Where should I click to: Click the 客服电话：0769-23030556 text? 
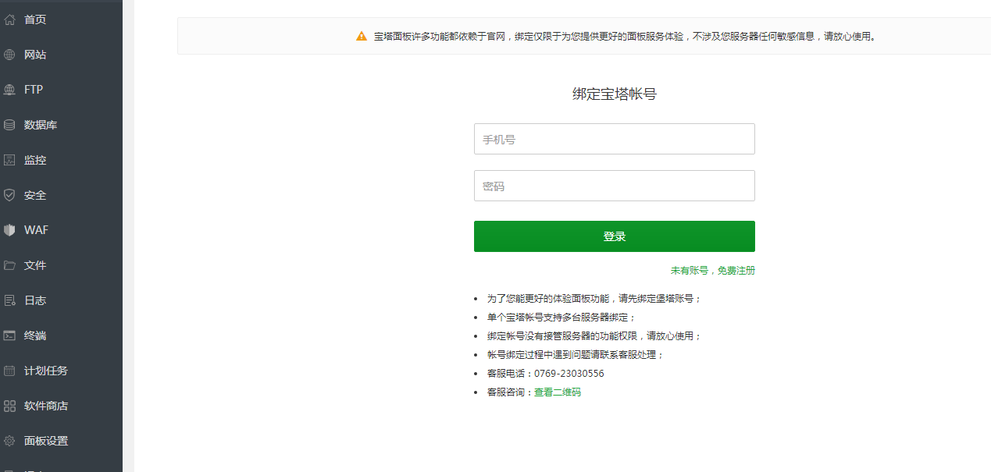(546, 374)
